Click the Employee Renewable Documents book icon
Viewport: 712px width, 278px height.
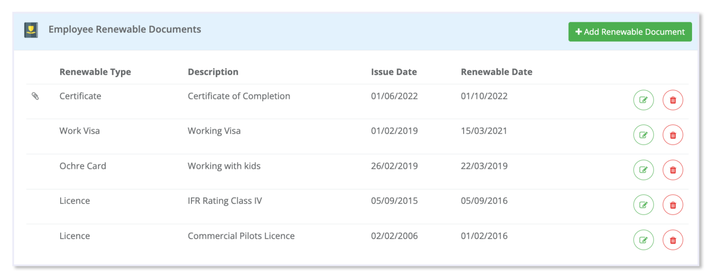click(x=31, y=31)
